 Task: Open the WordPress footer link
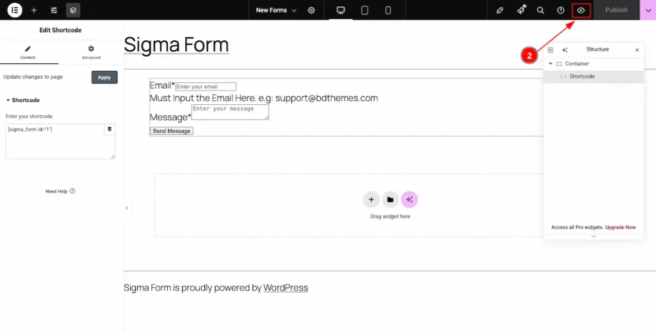(286, 288)
